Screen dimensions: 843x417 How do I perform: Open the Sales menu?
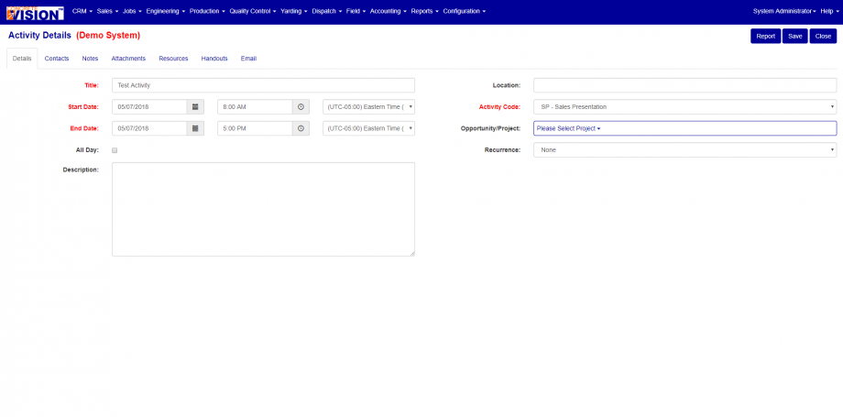coord(107,11)
